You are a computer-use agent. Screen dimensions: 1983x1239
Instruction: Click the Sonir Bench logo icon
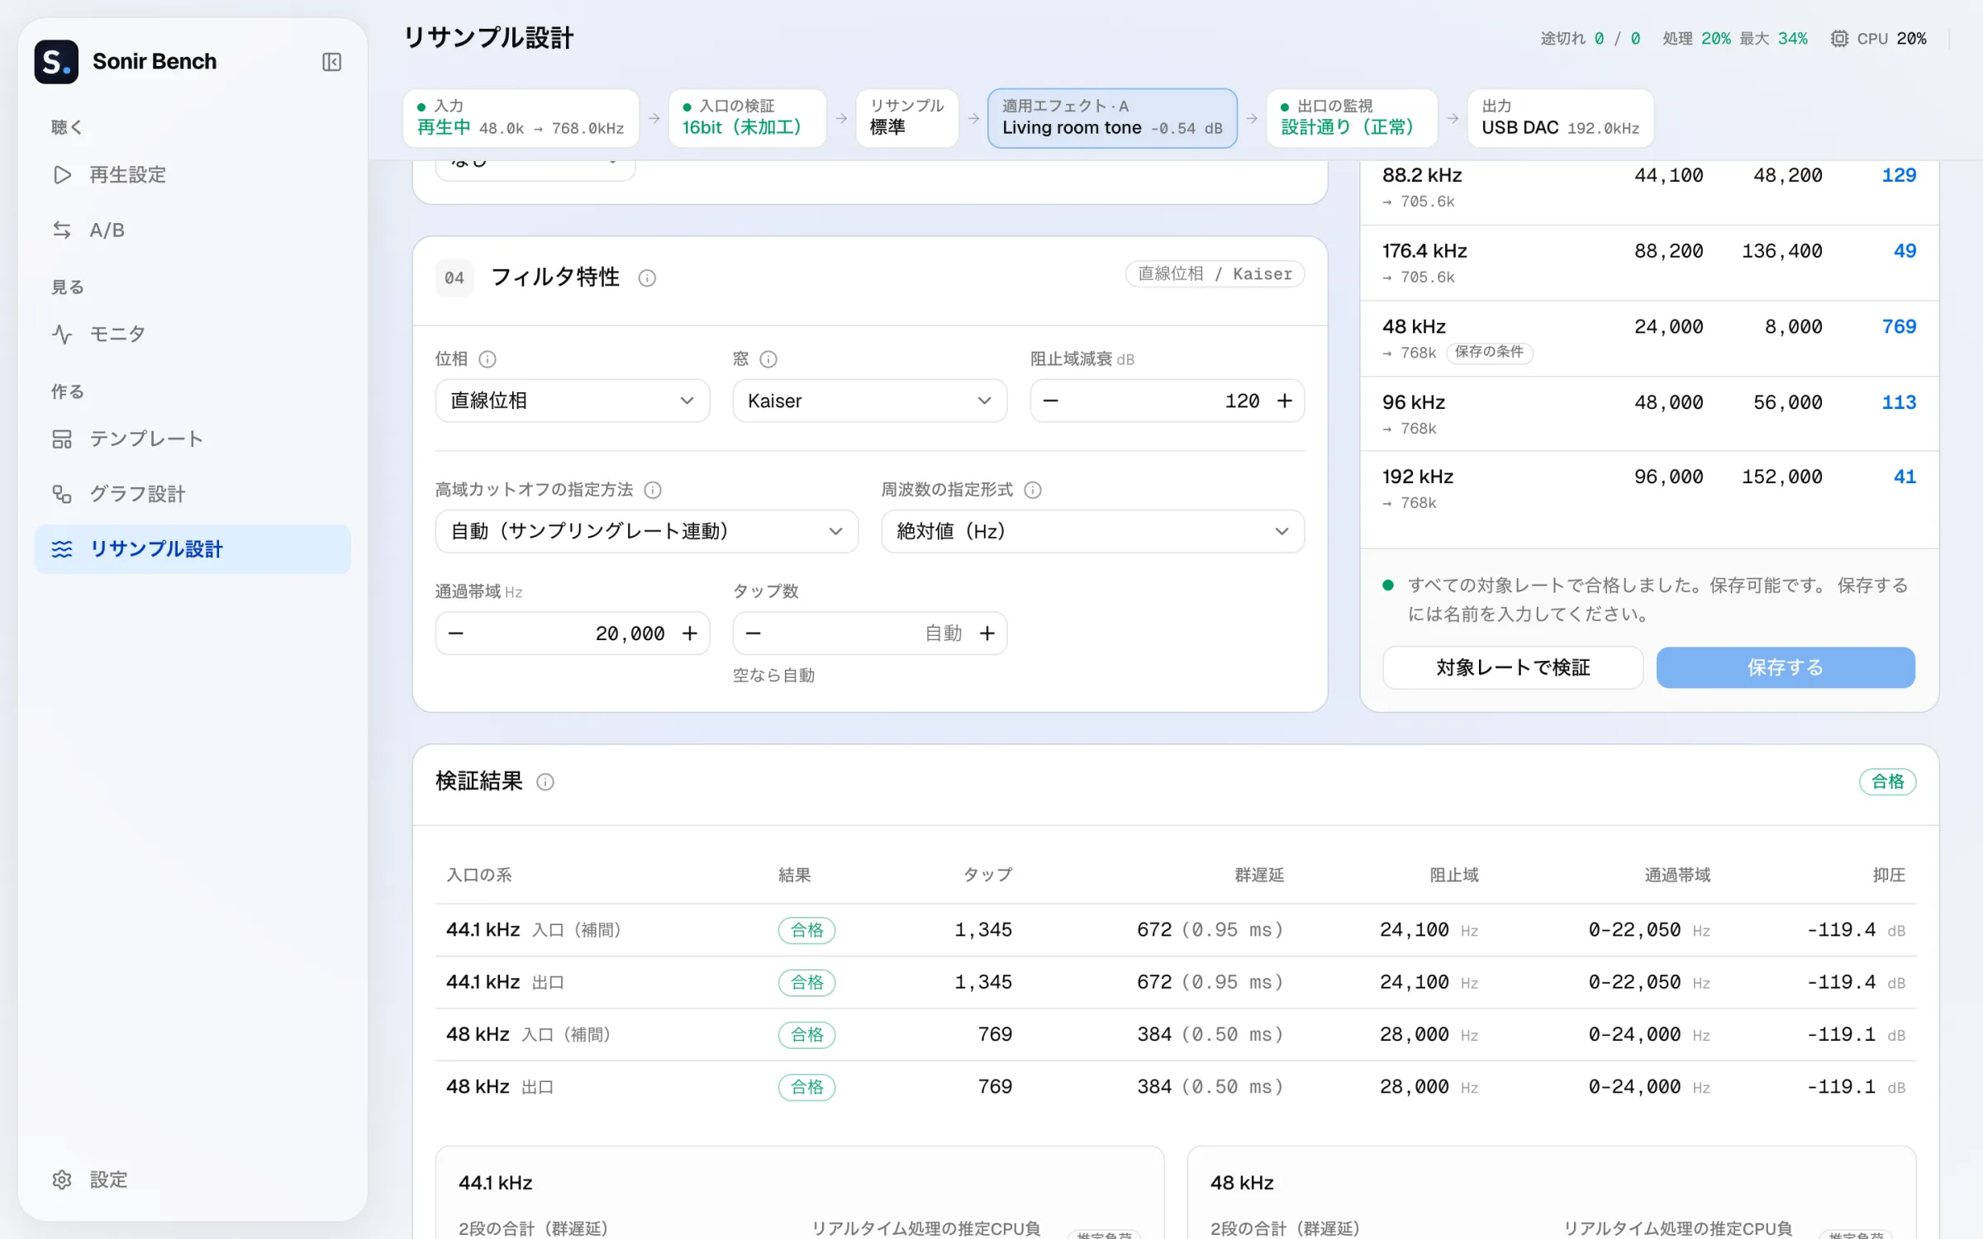point(56,62)
